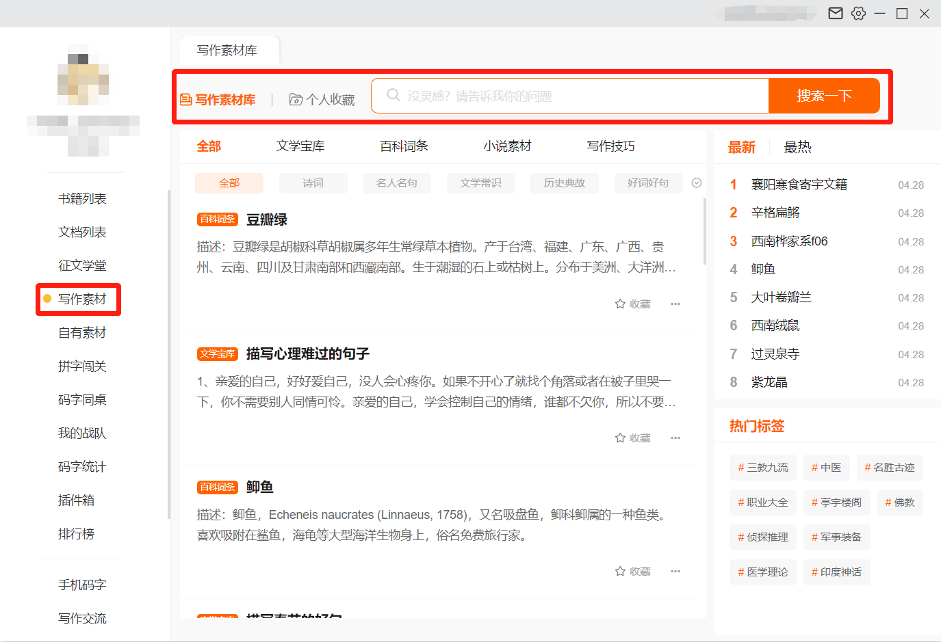Select hot tag 佛教
The width and height of the screenshot is (941, 642).
pos(900,503)
